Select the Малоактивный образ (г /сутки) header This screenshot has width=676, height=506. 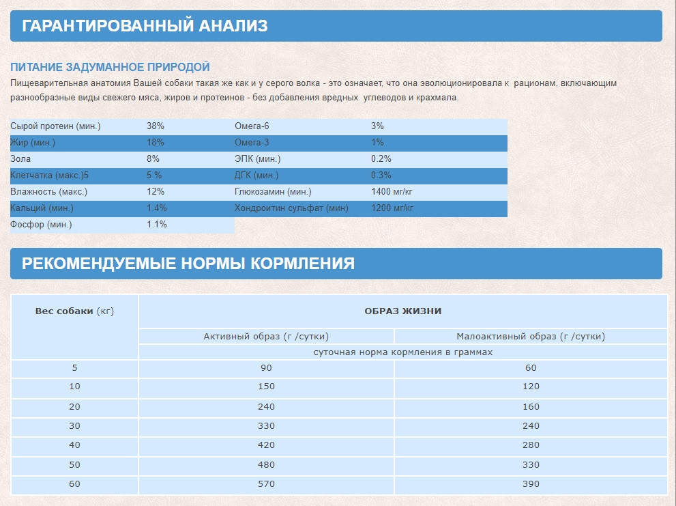point(531,337)
